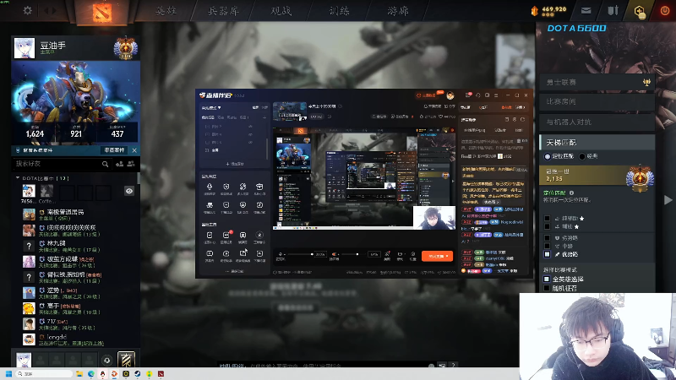Click the gold rank bar showing 2,135

tap(597, 176)
